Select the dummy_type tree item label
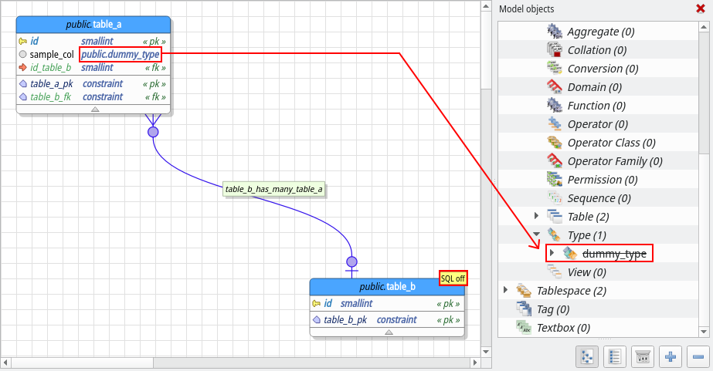713x371 pixels. click(x=614, y=254)
